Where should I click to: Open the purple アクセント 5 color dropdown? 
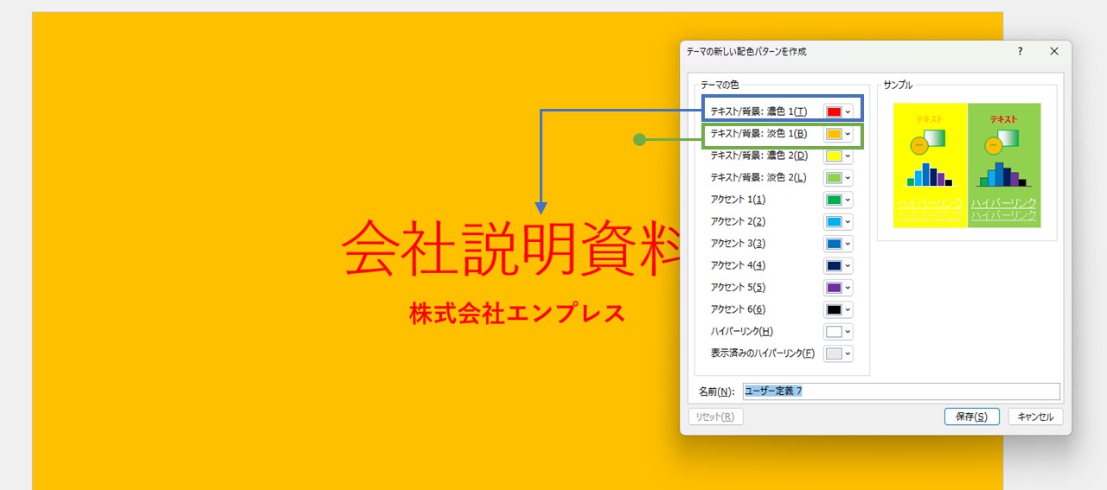pos(848,288)
